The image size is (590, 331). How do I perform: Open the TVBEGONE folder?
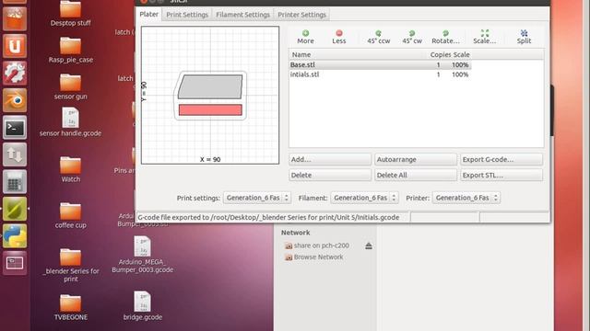[x=70, y=308]
